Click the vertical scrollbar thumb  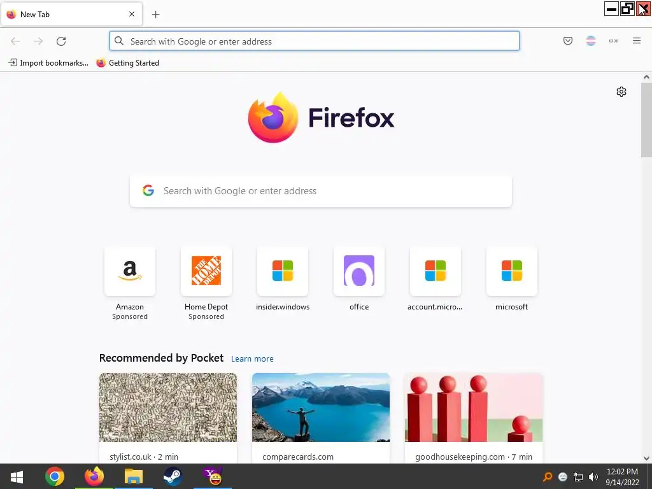646,120
